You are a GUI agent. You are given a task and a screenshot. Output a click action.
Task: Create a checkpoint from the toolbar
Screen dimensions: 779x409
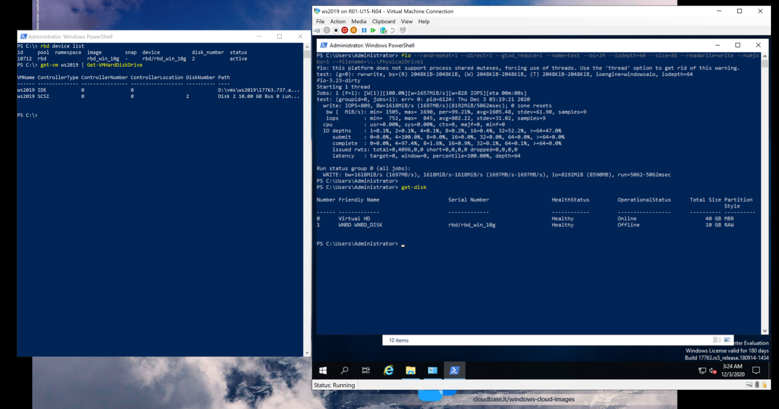383,30
